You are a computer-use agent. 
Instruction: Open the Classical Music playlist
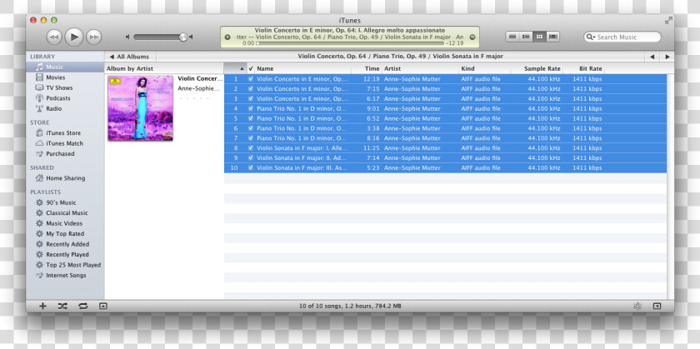67,213
